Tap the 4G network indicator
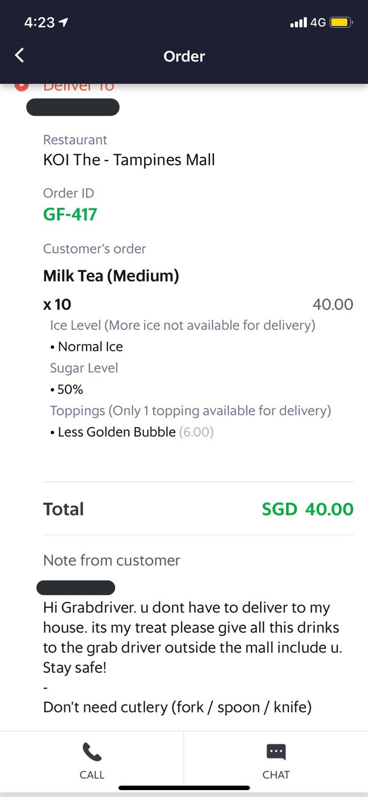 pos(317,23)
